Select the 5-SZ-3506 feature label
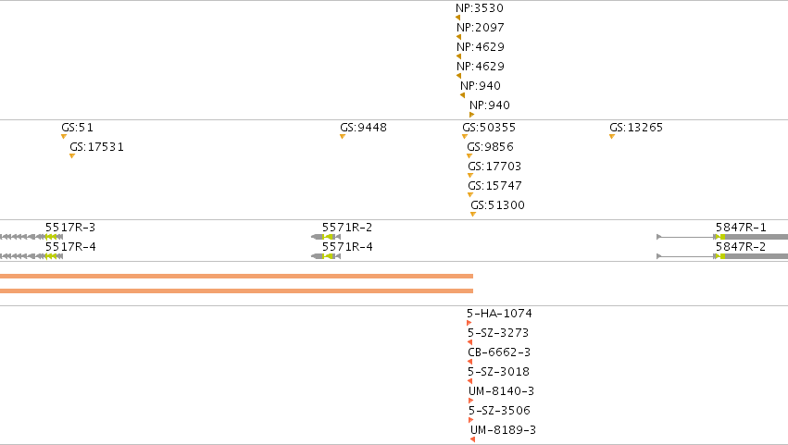Viewport: 788px width, 445px height. 499,411
